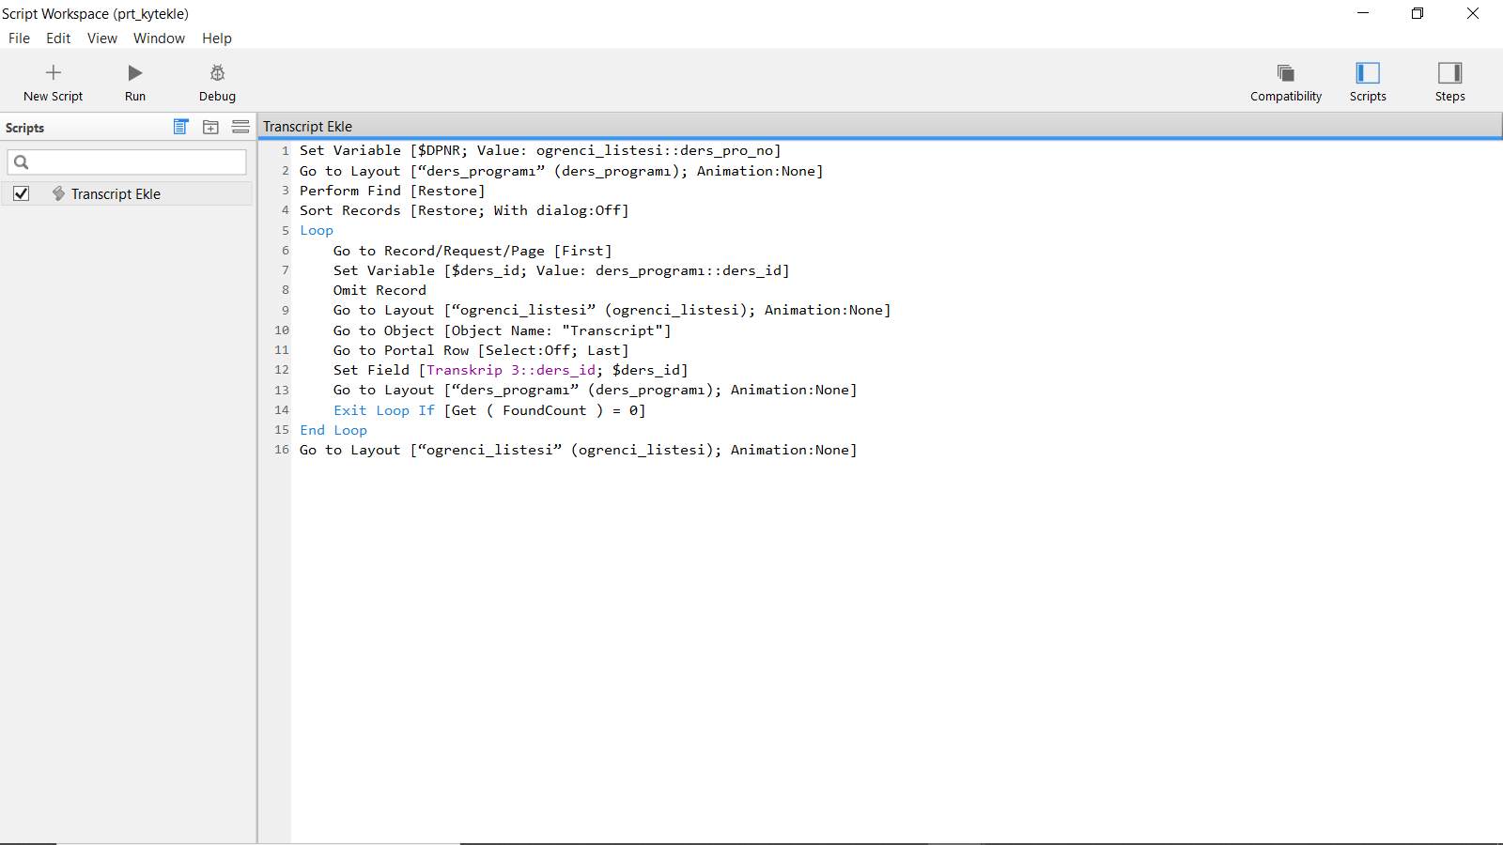Click the New Script plus icon
This screenshot has height=845, width=1503.
point(54,73)
